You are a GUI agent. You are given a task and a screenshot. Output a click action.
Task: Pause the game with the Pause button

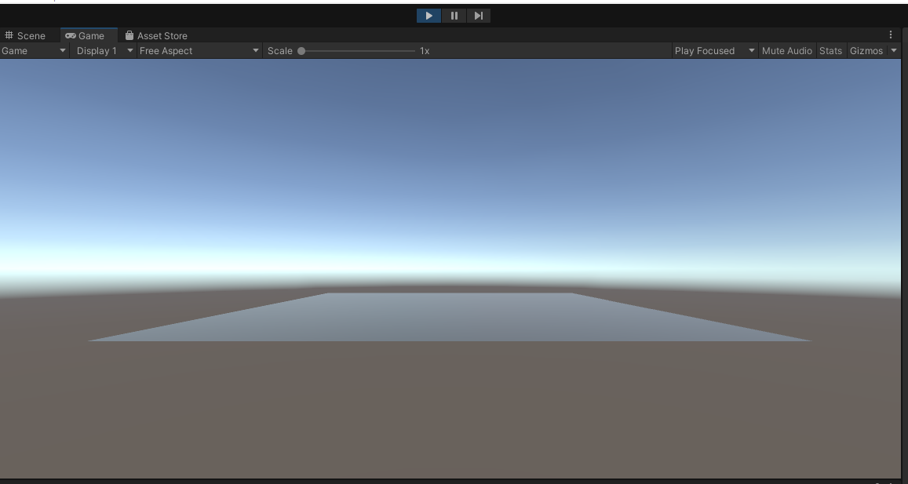pos(454,16)
